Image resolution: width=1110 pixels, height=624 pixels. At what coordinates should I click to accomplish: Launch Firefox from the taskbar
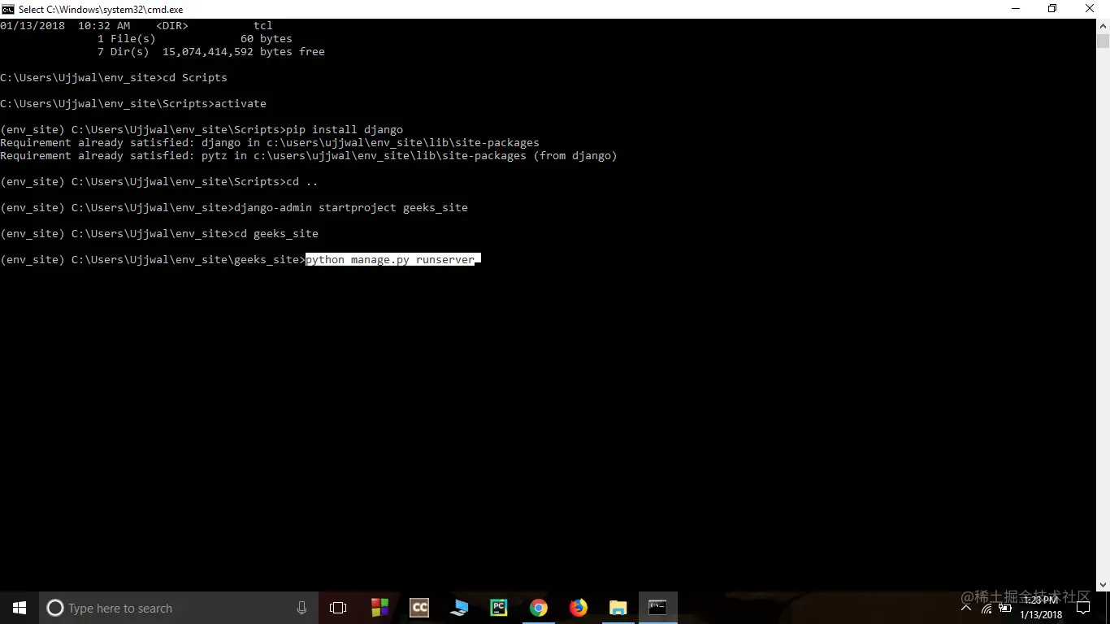tap(578, 608)
